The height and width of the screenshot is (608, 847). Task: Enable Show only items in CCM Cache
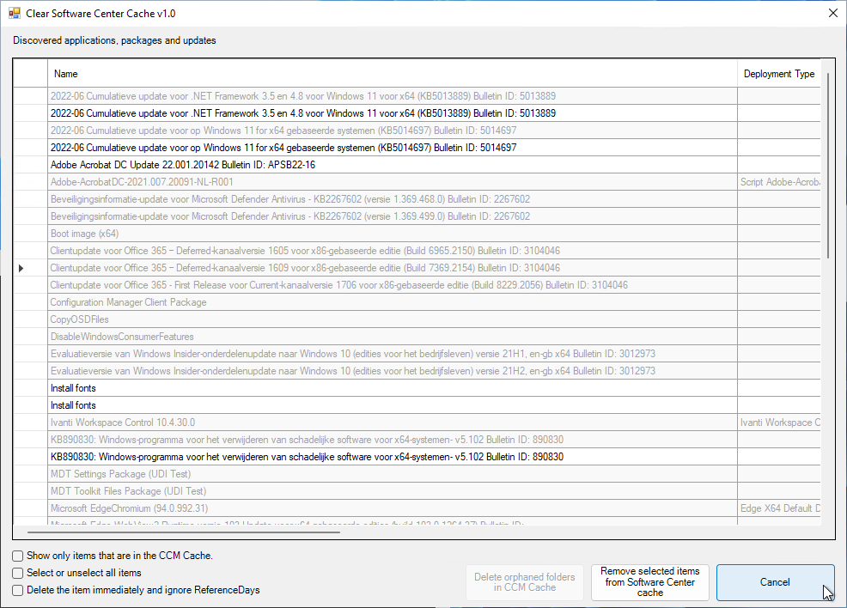point(18,556)
